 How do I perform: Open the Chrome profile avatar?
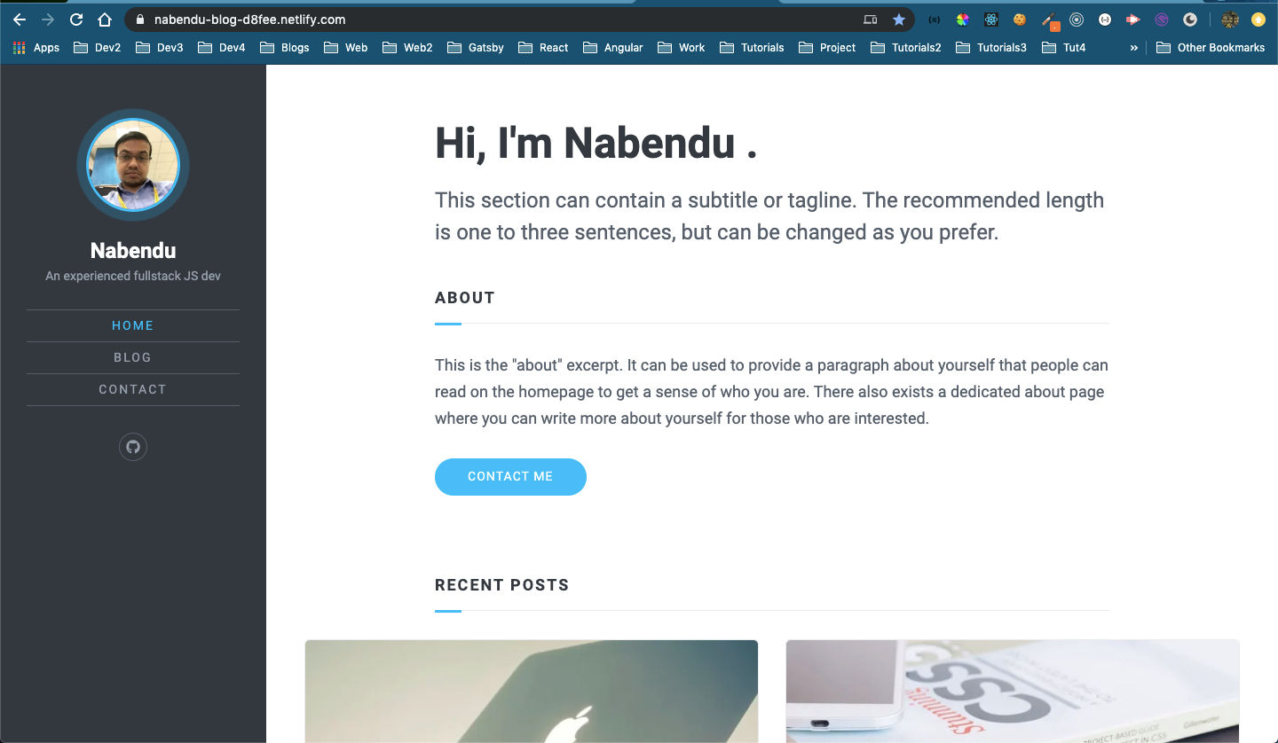click(1229, 20)
